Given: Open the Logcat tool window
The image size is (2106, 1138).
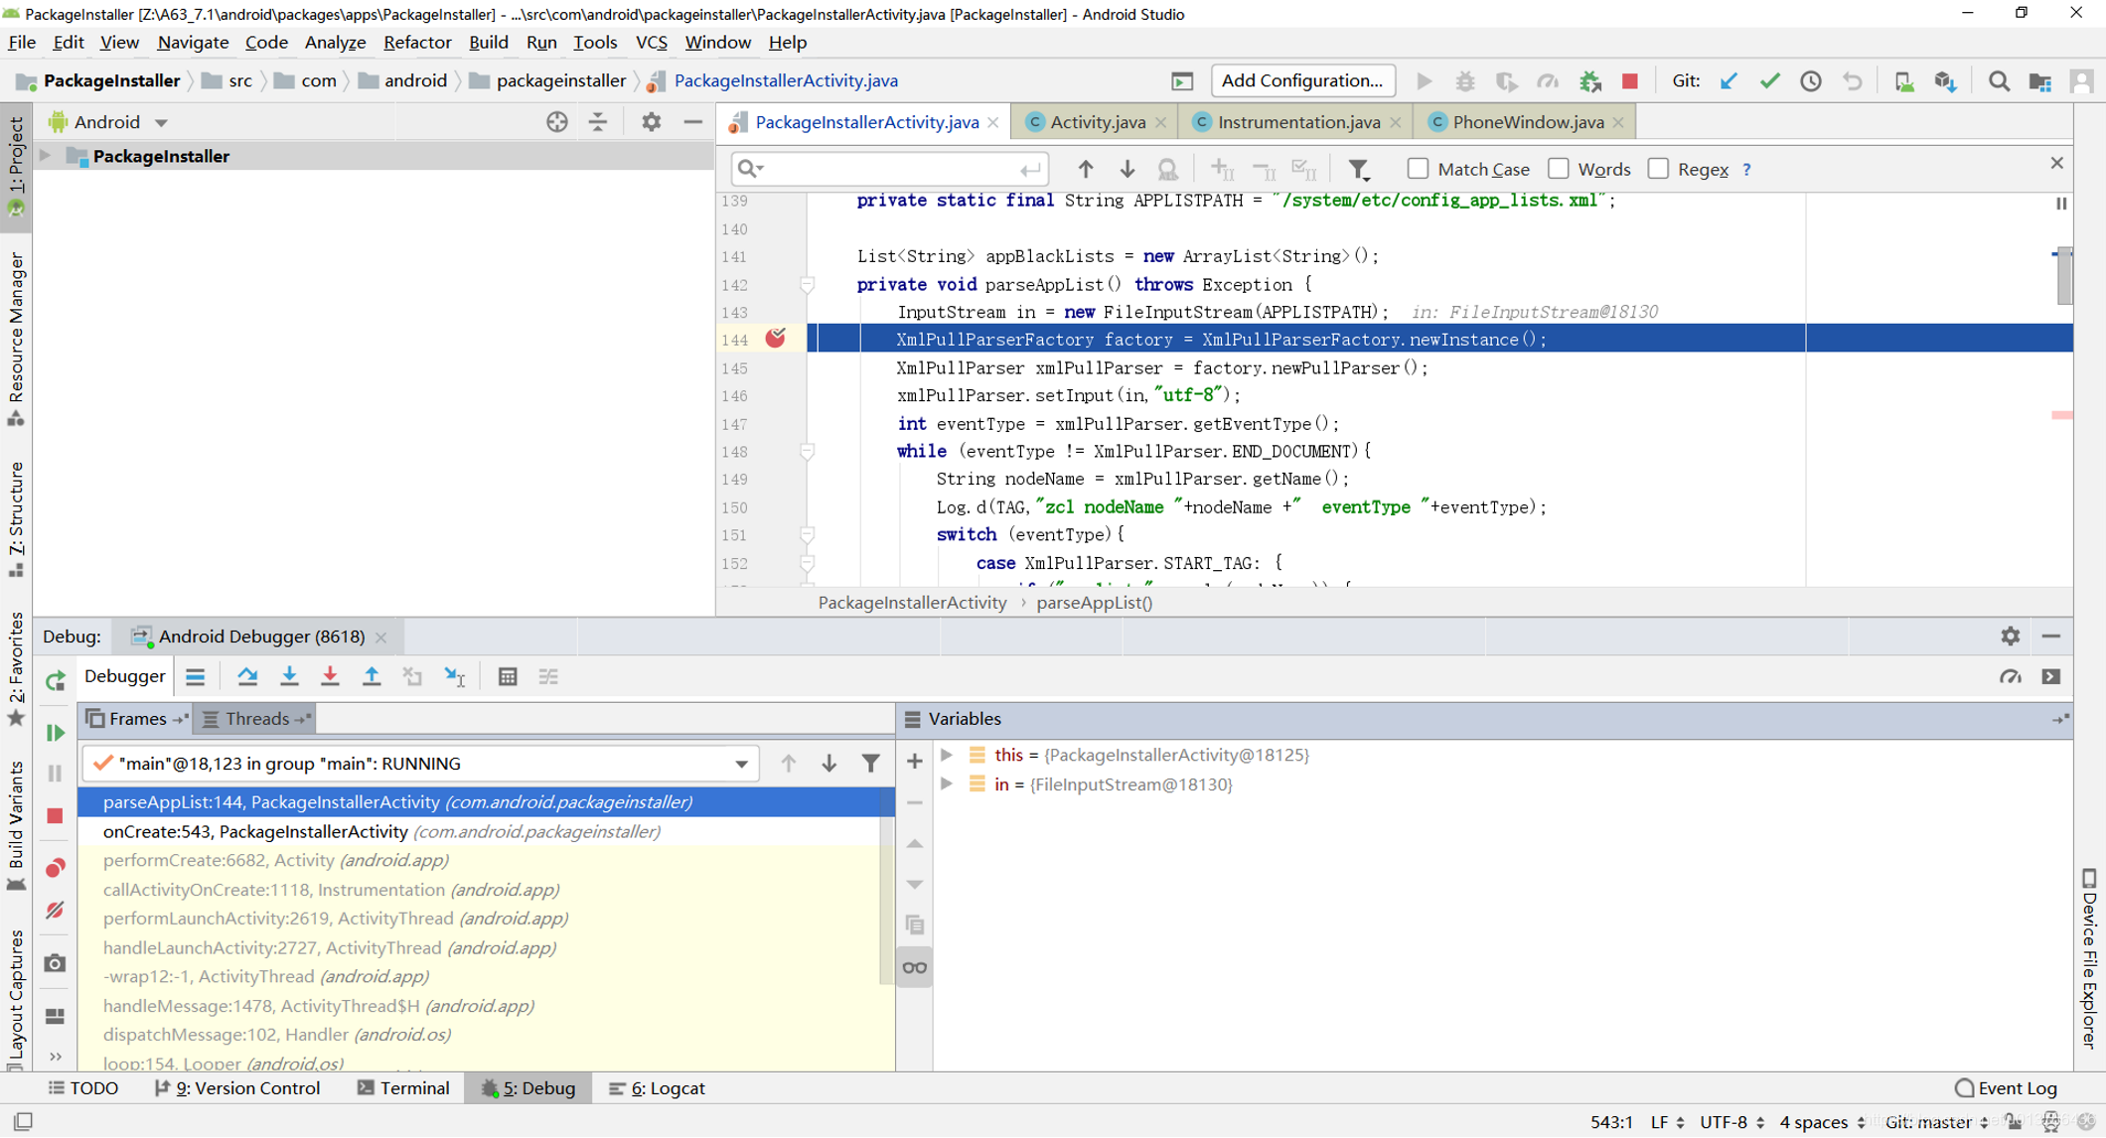Looking at the screenshot, I should [x=657, y=1088].
